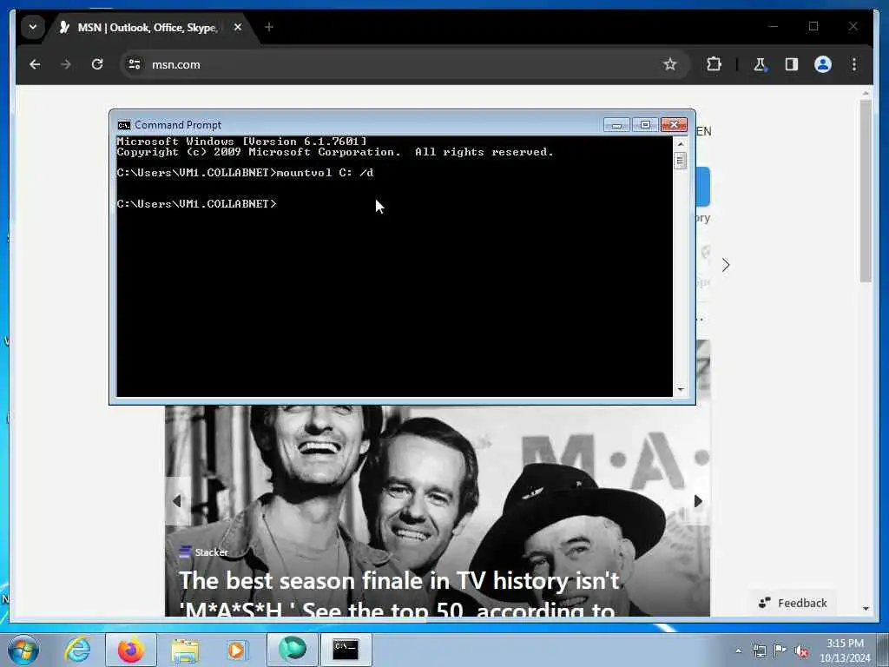Click the MSN Feedback button

(x=793, y=603)
